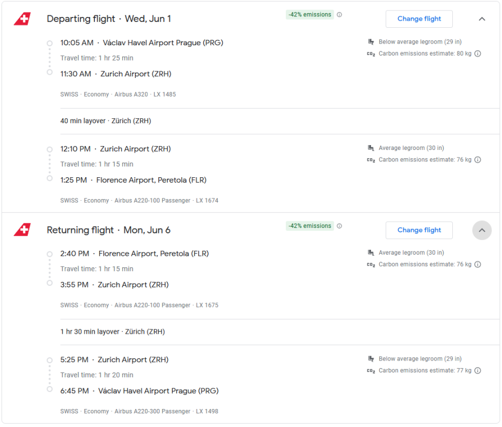
Task: Click the CO2 icon for flight LX 1674
Action: (x=371, y=160)
